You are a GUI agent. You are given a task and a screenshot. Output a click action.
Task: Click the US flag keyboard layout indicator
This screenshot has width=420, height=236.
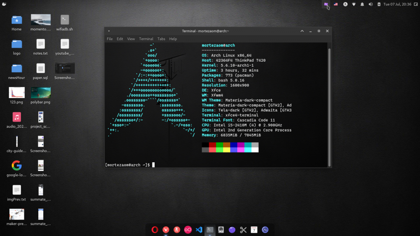pyautogui.click(x=336, y=4)
